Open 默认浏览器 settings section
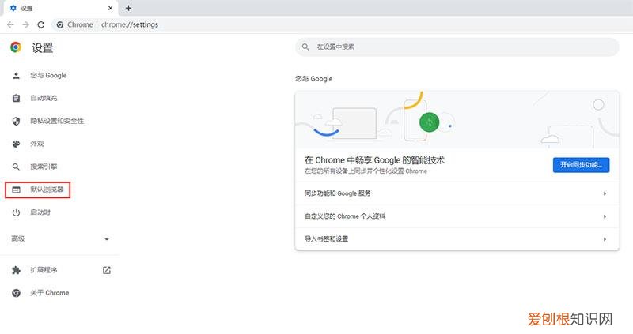This screenshot has width=633, height=334. pos(47,190)
